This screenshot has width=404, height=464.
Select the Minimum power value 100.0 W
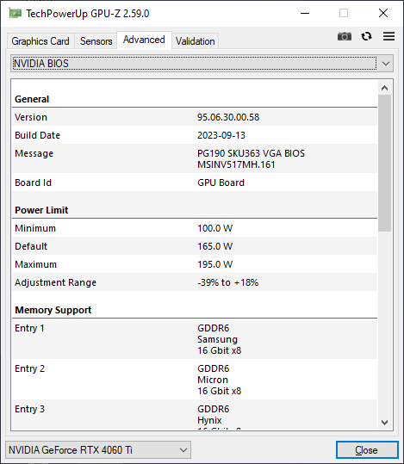click(215, 228)
